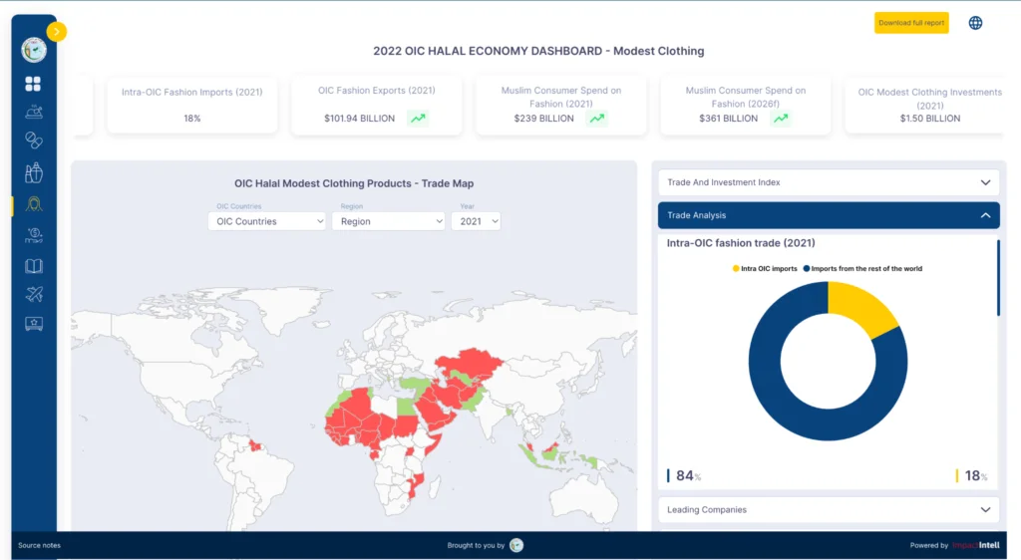Open the Year 2021 dropdown
This screenshot has height=560, width=1021.
click(x=476, y=221)
